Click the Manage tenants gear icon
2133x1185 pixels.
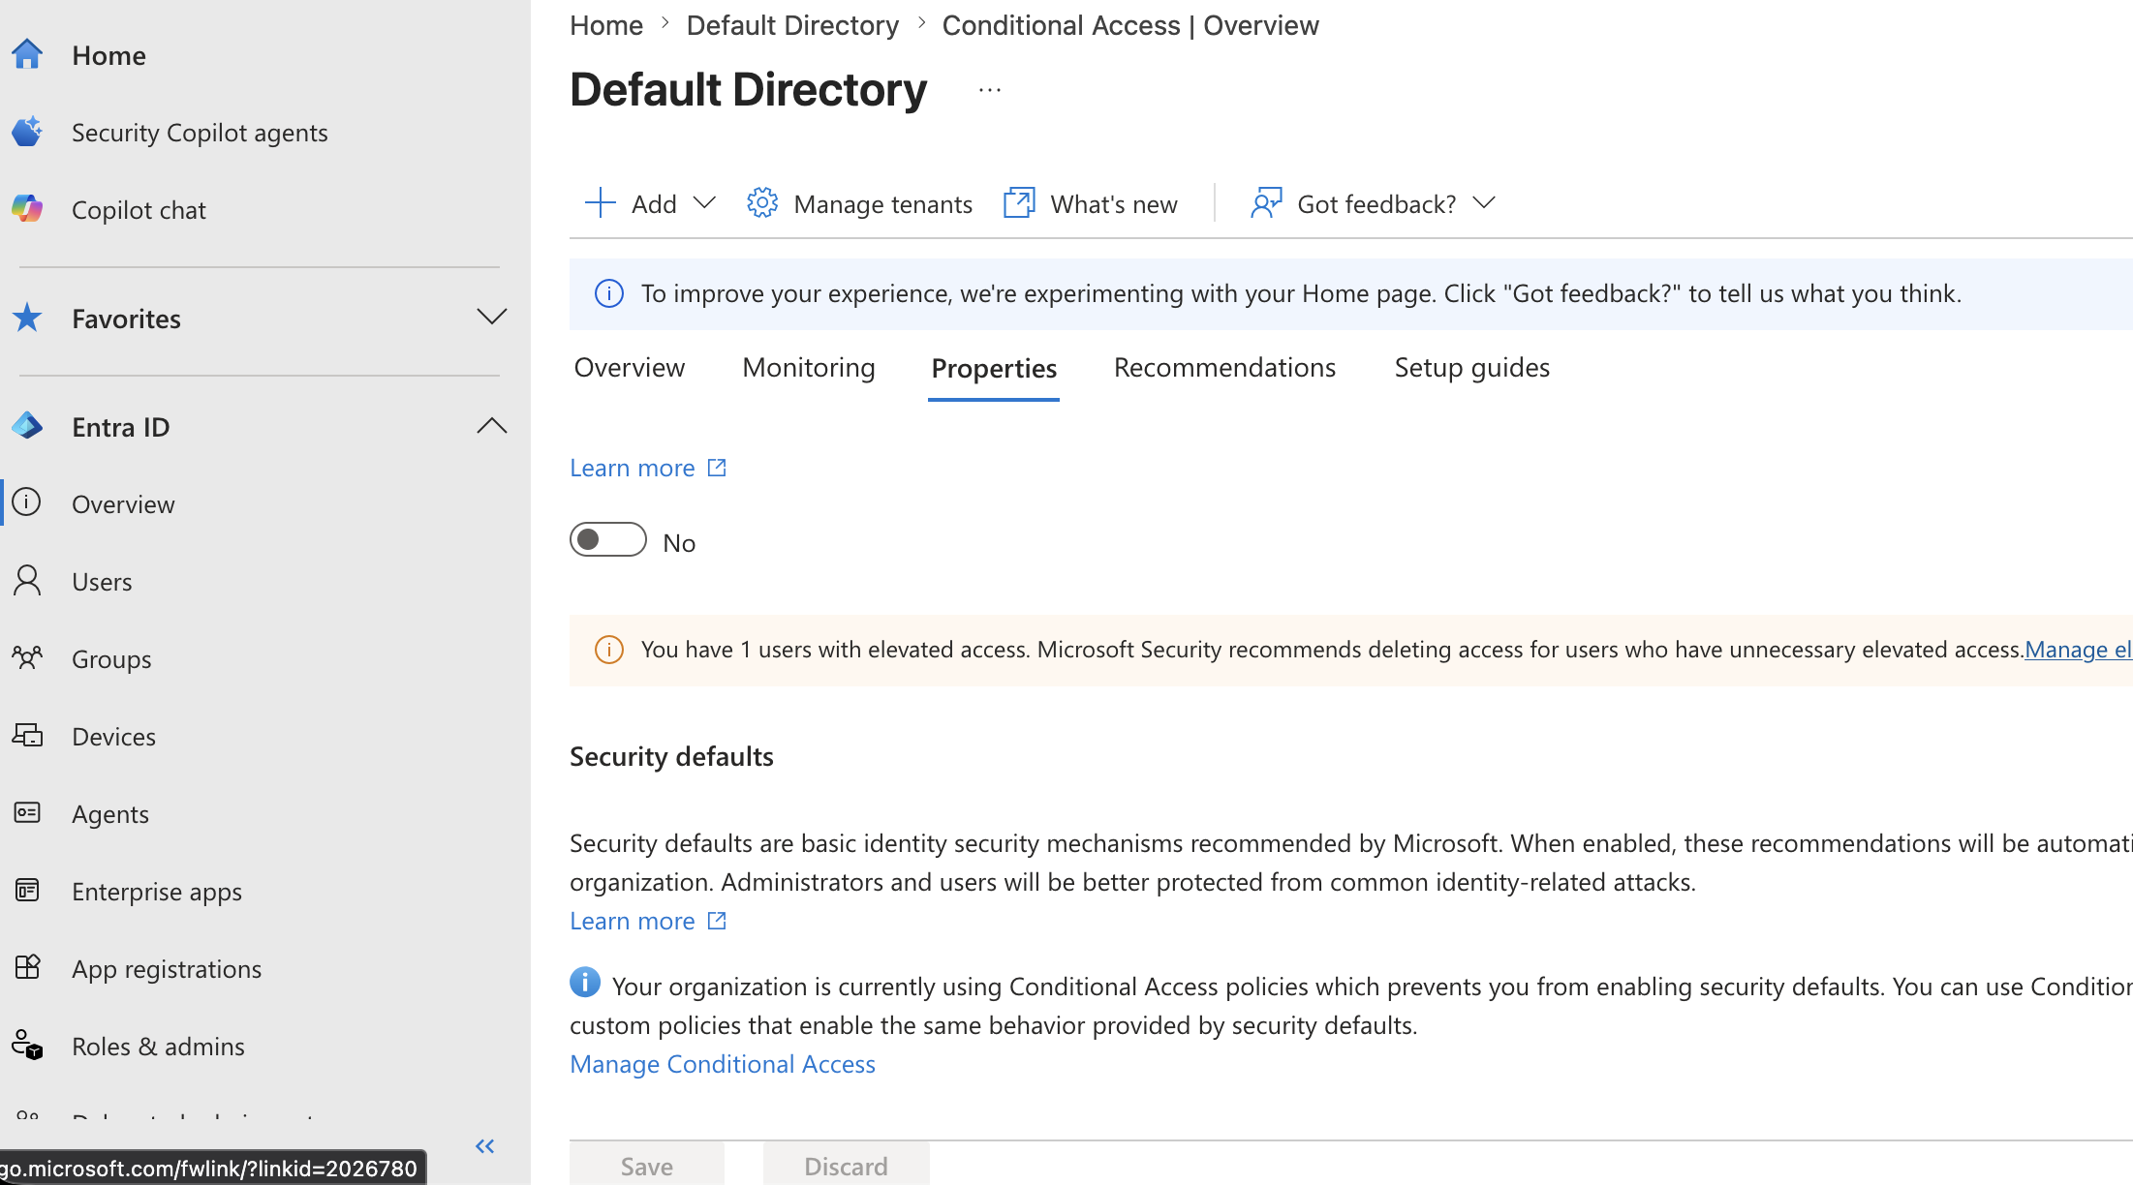pyautogui.click(x=762, y=203)
